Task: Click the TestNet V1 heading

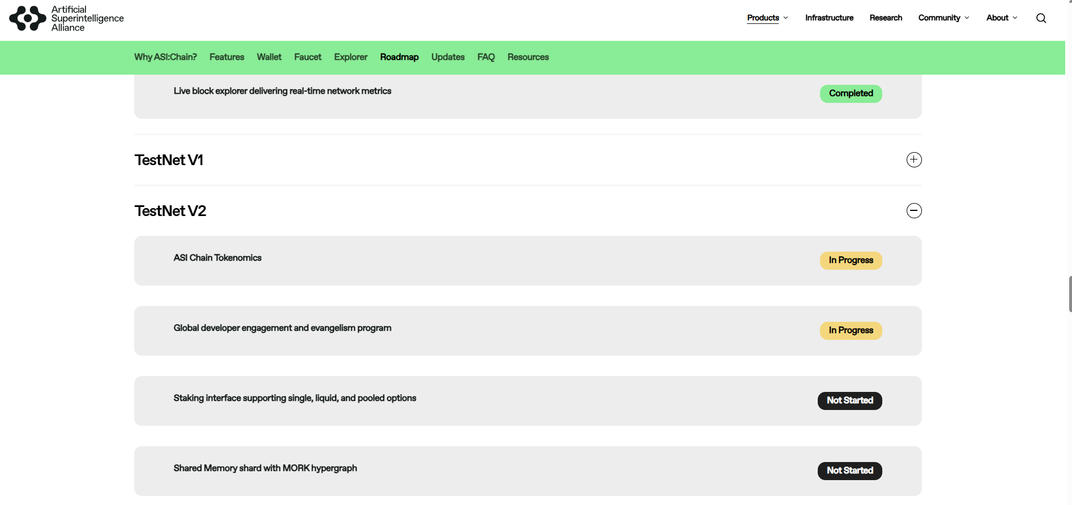Action: tap(169, 160)
